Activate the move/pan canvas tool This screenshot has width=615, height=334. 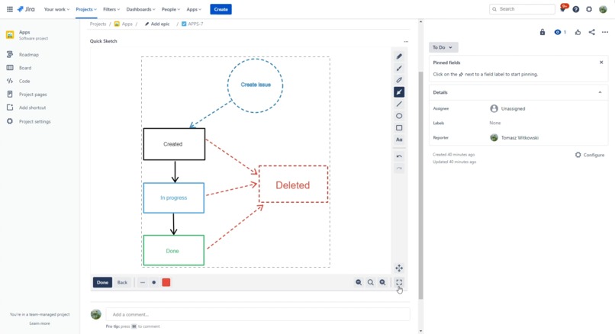(399, 268)
